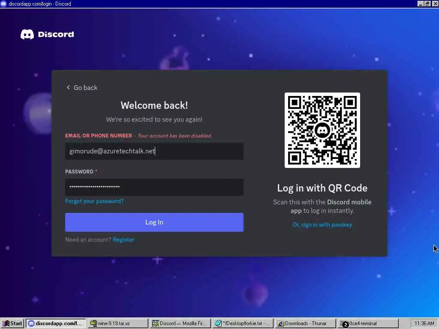Switch to Xfce4-terminal taskbar item

point(367,323)
